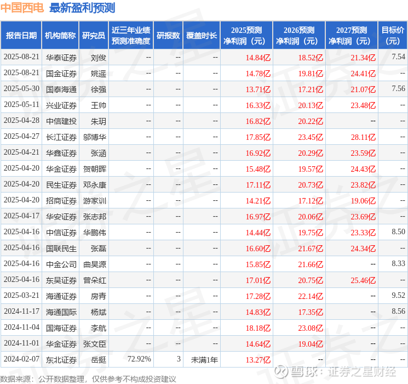Click the 17.85亿 2025 profit value
The width and height of the screenshot is (408, 384).
(258, 137)
